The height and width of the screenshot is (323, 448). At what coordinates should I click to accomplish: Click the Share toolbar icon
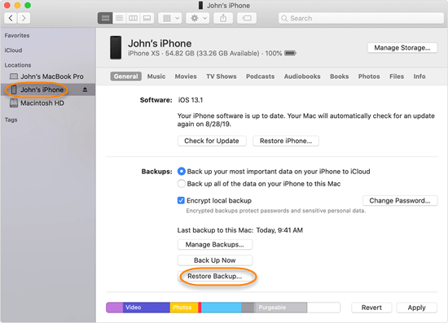pos(223,18)
